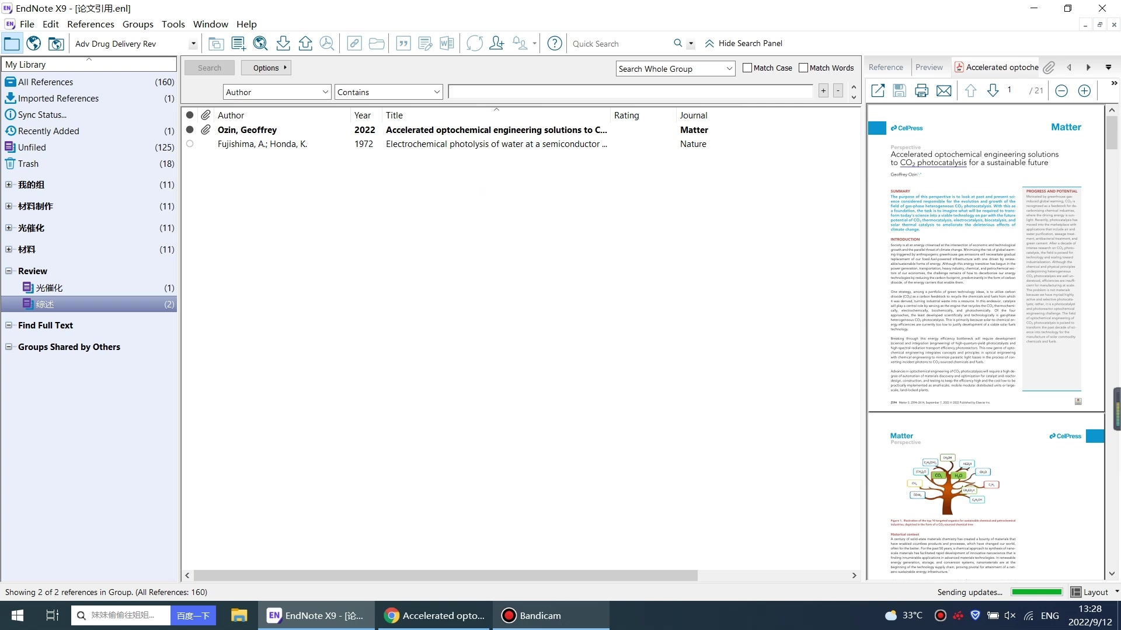Click the email PDF envelope icon
This screenshot has width=1121, height=630.
click(x=944, y=90)
